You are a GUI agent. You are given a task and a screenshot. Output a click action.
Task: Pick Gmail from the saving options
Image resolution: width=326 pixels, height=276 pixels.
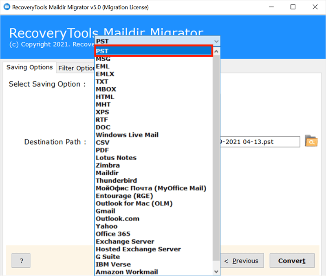click(105, 211)
